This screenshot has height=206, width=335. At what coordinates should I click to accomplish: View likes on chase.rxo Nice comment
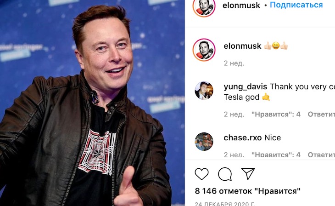[x=276, y=154]
